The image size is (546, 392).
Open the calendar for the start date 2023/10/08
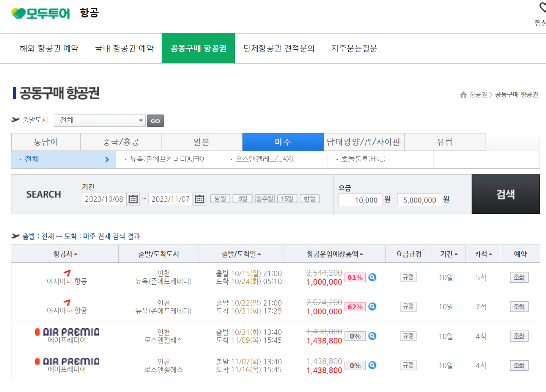(133, 199)
